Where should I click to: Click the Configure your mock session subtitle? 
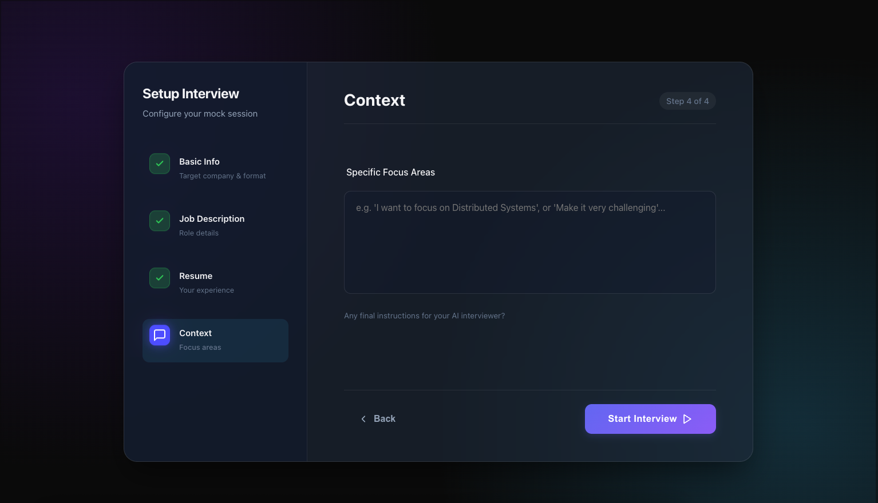(x=200, y=113)
